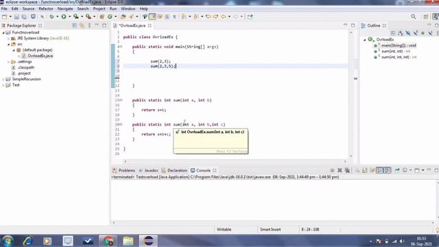Switch to the Javadoc tab

(149, 170)
